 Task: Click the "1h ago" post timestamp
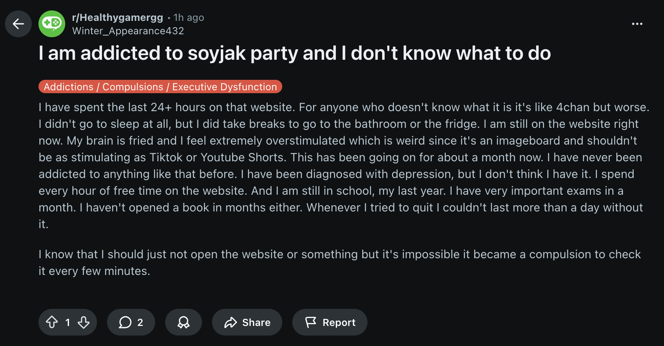point(189,18)
